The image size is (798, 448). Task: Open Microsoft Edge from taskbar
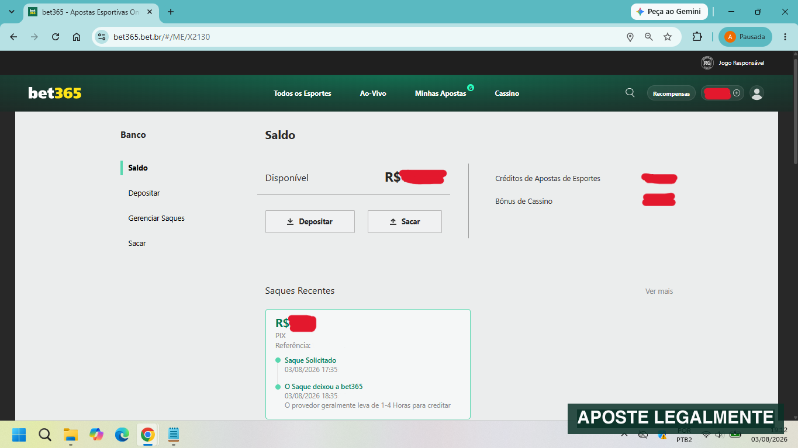[122, 435]
